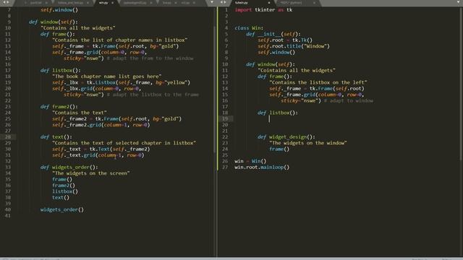
Task: Select the active tab in right pane
Action: tap(242, 3)
